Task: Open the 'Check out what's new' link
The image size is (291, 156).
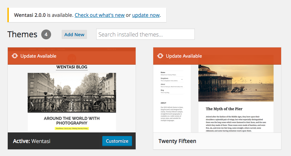Action: point(99,15)
